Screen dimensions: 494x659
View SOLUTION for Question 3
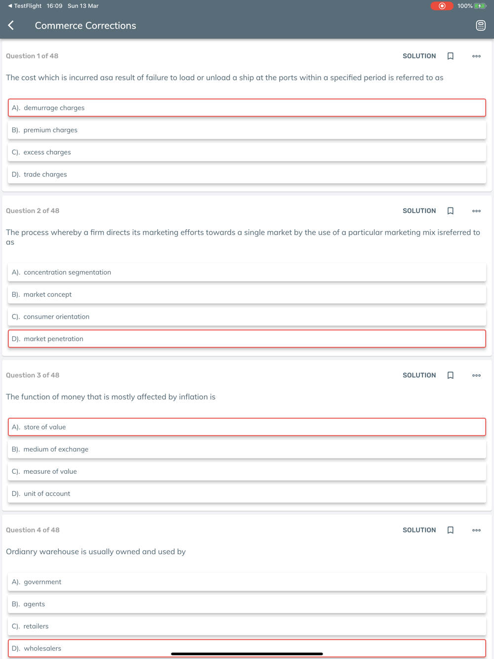coord(419,375)
